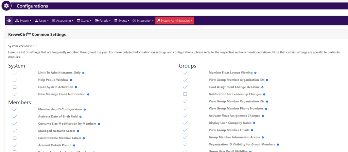Open the System Administration menu
The height and width of the screenshot is (152, 348).
(174, 21)
